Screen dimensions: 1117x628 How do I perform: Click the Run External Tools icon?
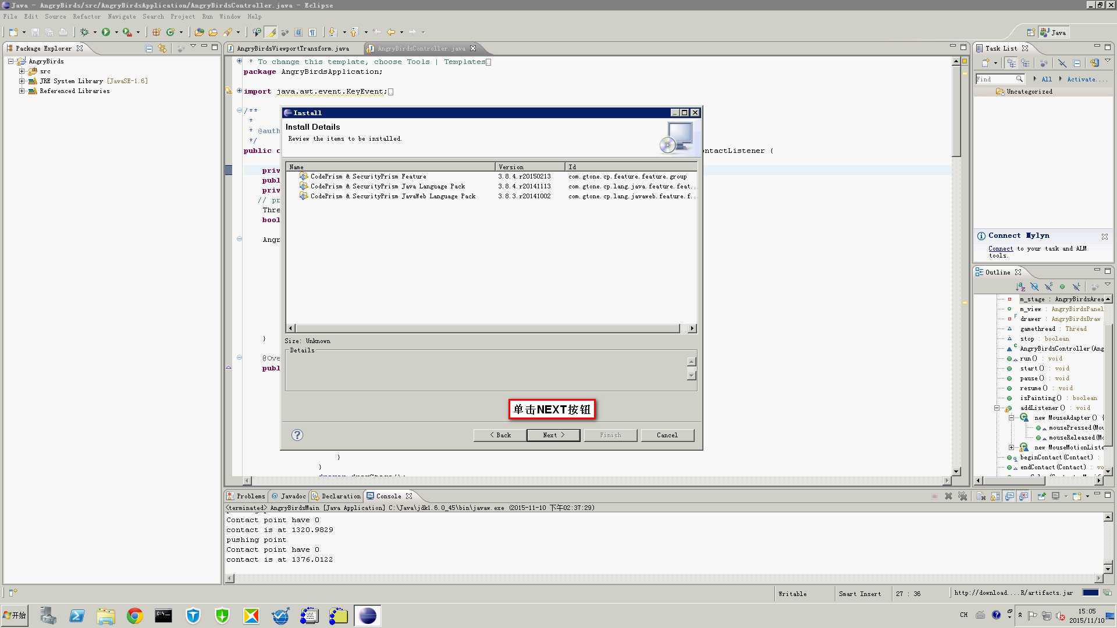pos(127,32)
